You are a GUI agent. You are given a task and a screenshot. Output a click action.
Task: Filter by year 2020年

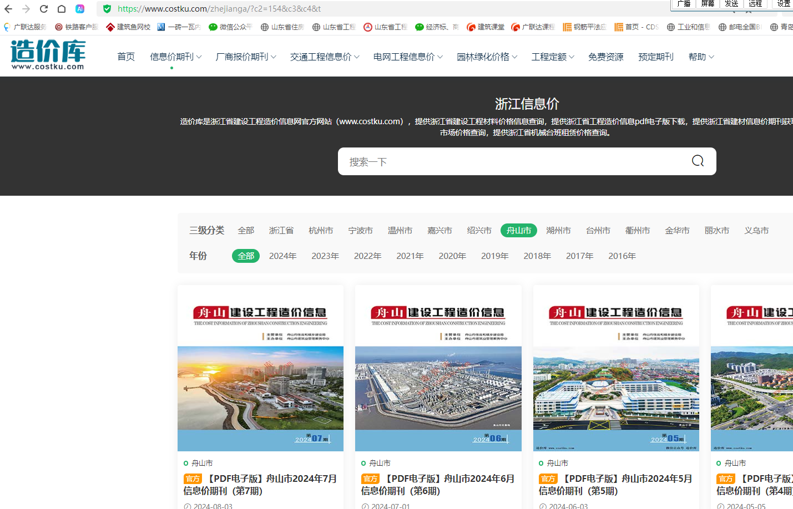pos(452,256)
